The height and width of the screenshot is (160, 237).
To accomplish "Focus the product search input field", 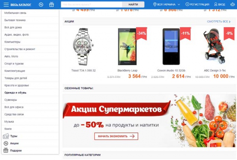I will [92, 4].
